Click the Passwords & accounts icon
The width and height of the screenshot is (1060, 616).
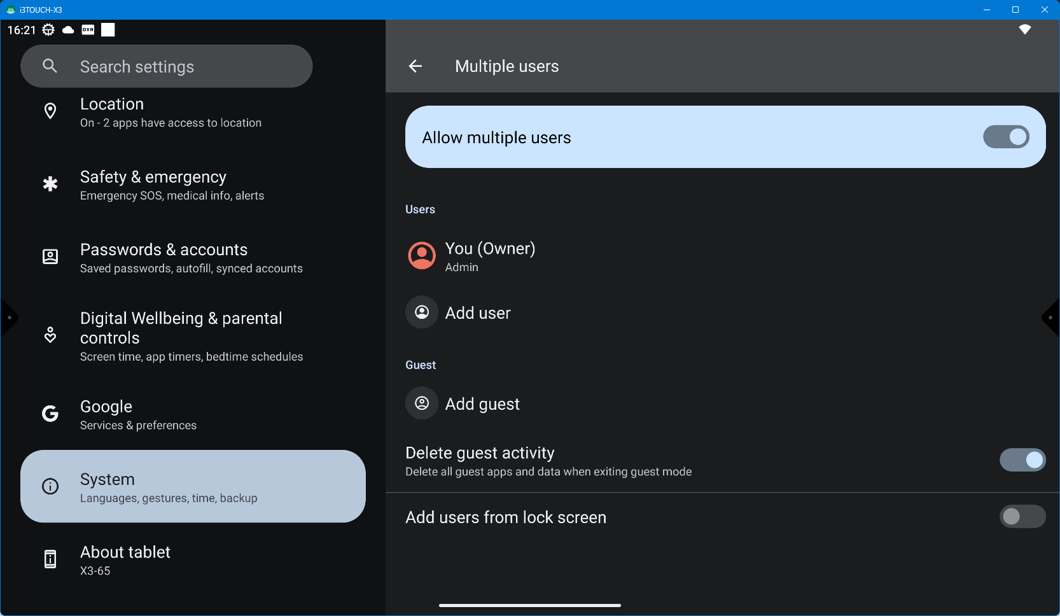coord(50,257)
